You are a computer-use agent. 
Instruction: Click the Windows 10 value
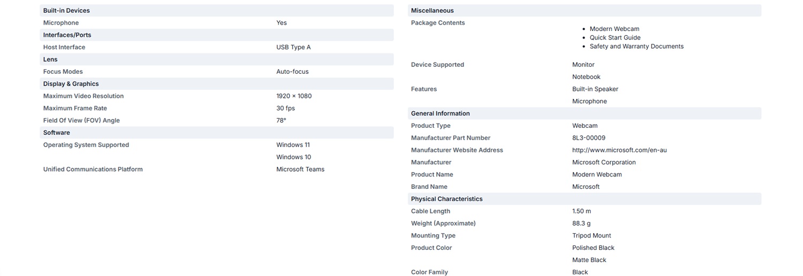tap(293, 157)
